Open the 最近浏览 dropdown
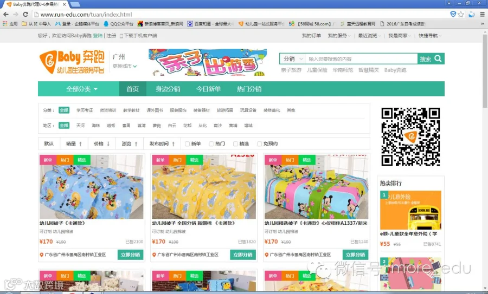Image resolution: width=488 pixels, height=294 pixels. [369, 35]
